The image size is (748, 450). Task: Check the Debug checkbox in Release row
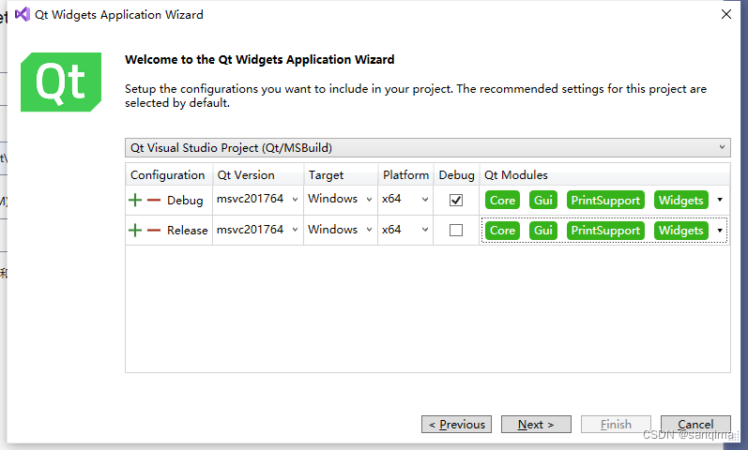(456, 231)
